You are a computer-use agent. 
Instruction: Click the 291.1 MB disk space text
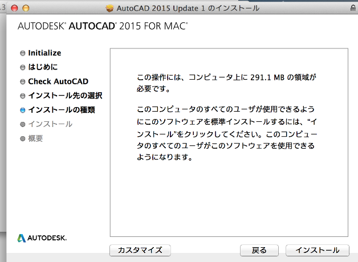click(x=267, y=77)
